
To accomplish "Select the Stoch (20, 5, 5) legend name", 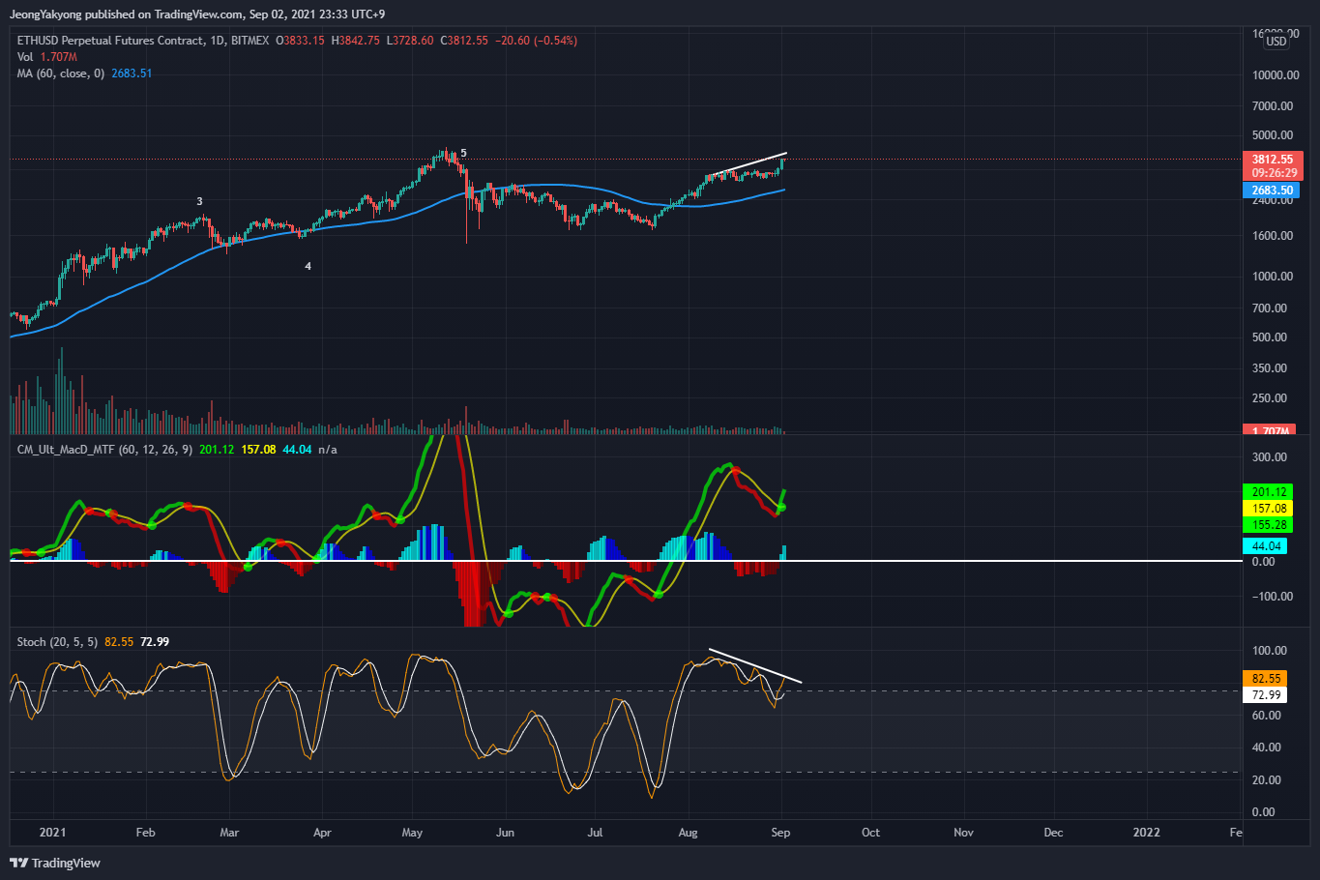I will [x=58, y=642].
